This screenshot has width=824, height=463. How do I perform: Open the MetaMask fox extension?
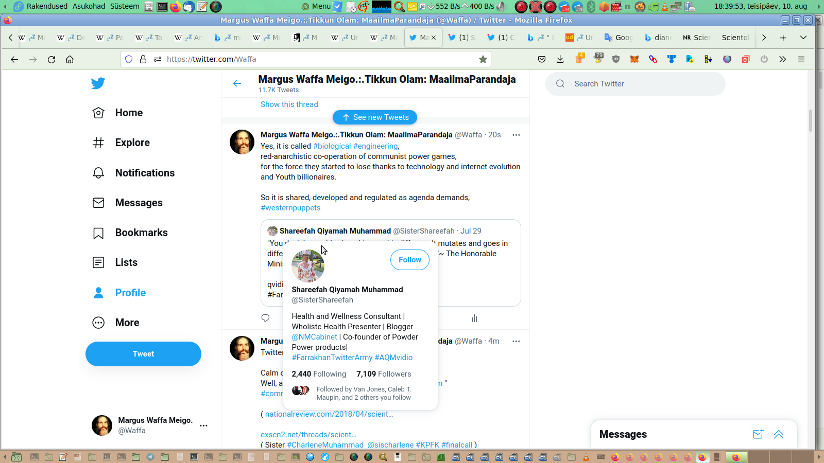coord(634,59)
